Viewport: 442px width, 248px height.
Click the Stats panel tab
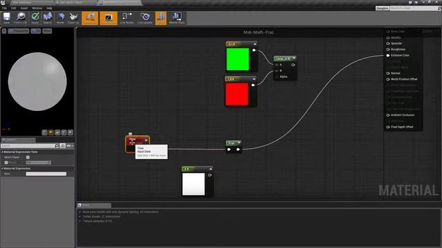click(94, 205)
